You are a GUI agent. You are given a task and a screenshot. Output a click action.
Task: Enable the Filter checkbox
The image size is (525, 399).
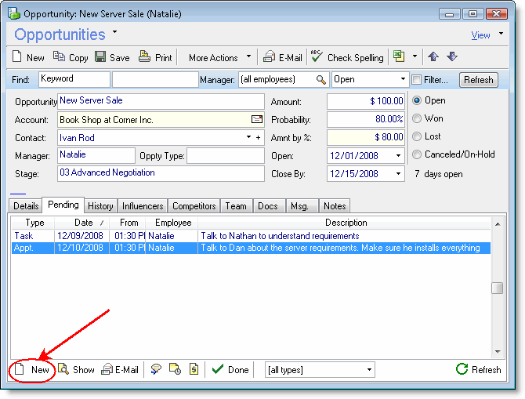pos(416,80)
